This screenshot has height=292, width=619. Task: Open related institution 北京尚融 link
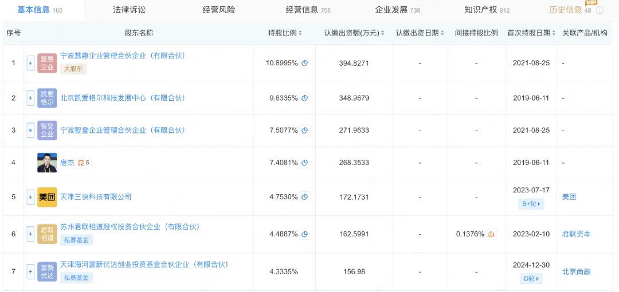point(577,271)
